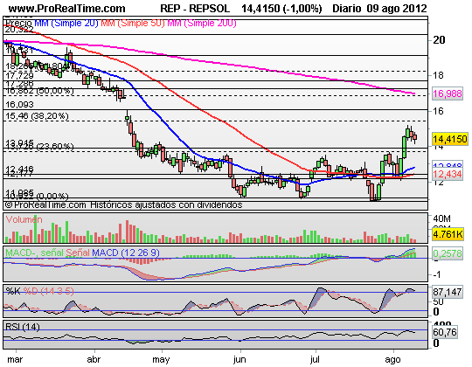Image resolution: width=472 pixels, height=367 pixels.
Task: Select the %K stochastic legend
Action: pos(13,291)
